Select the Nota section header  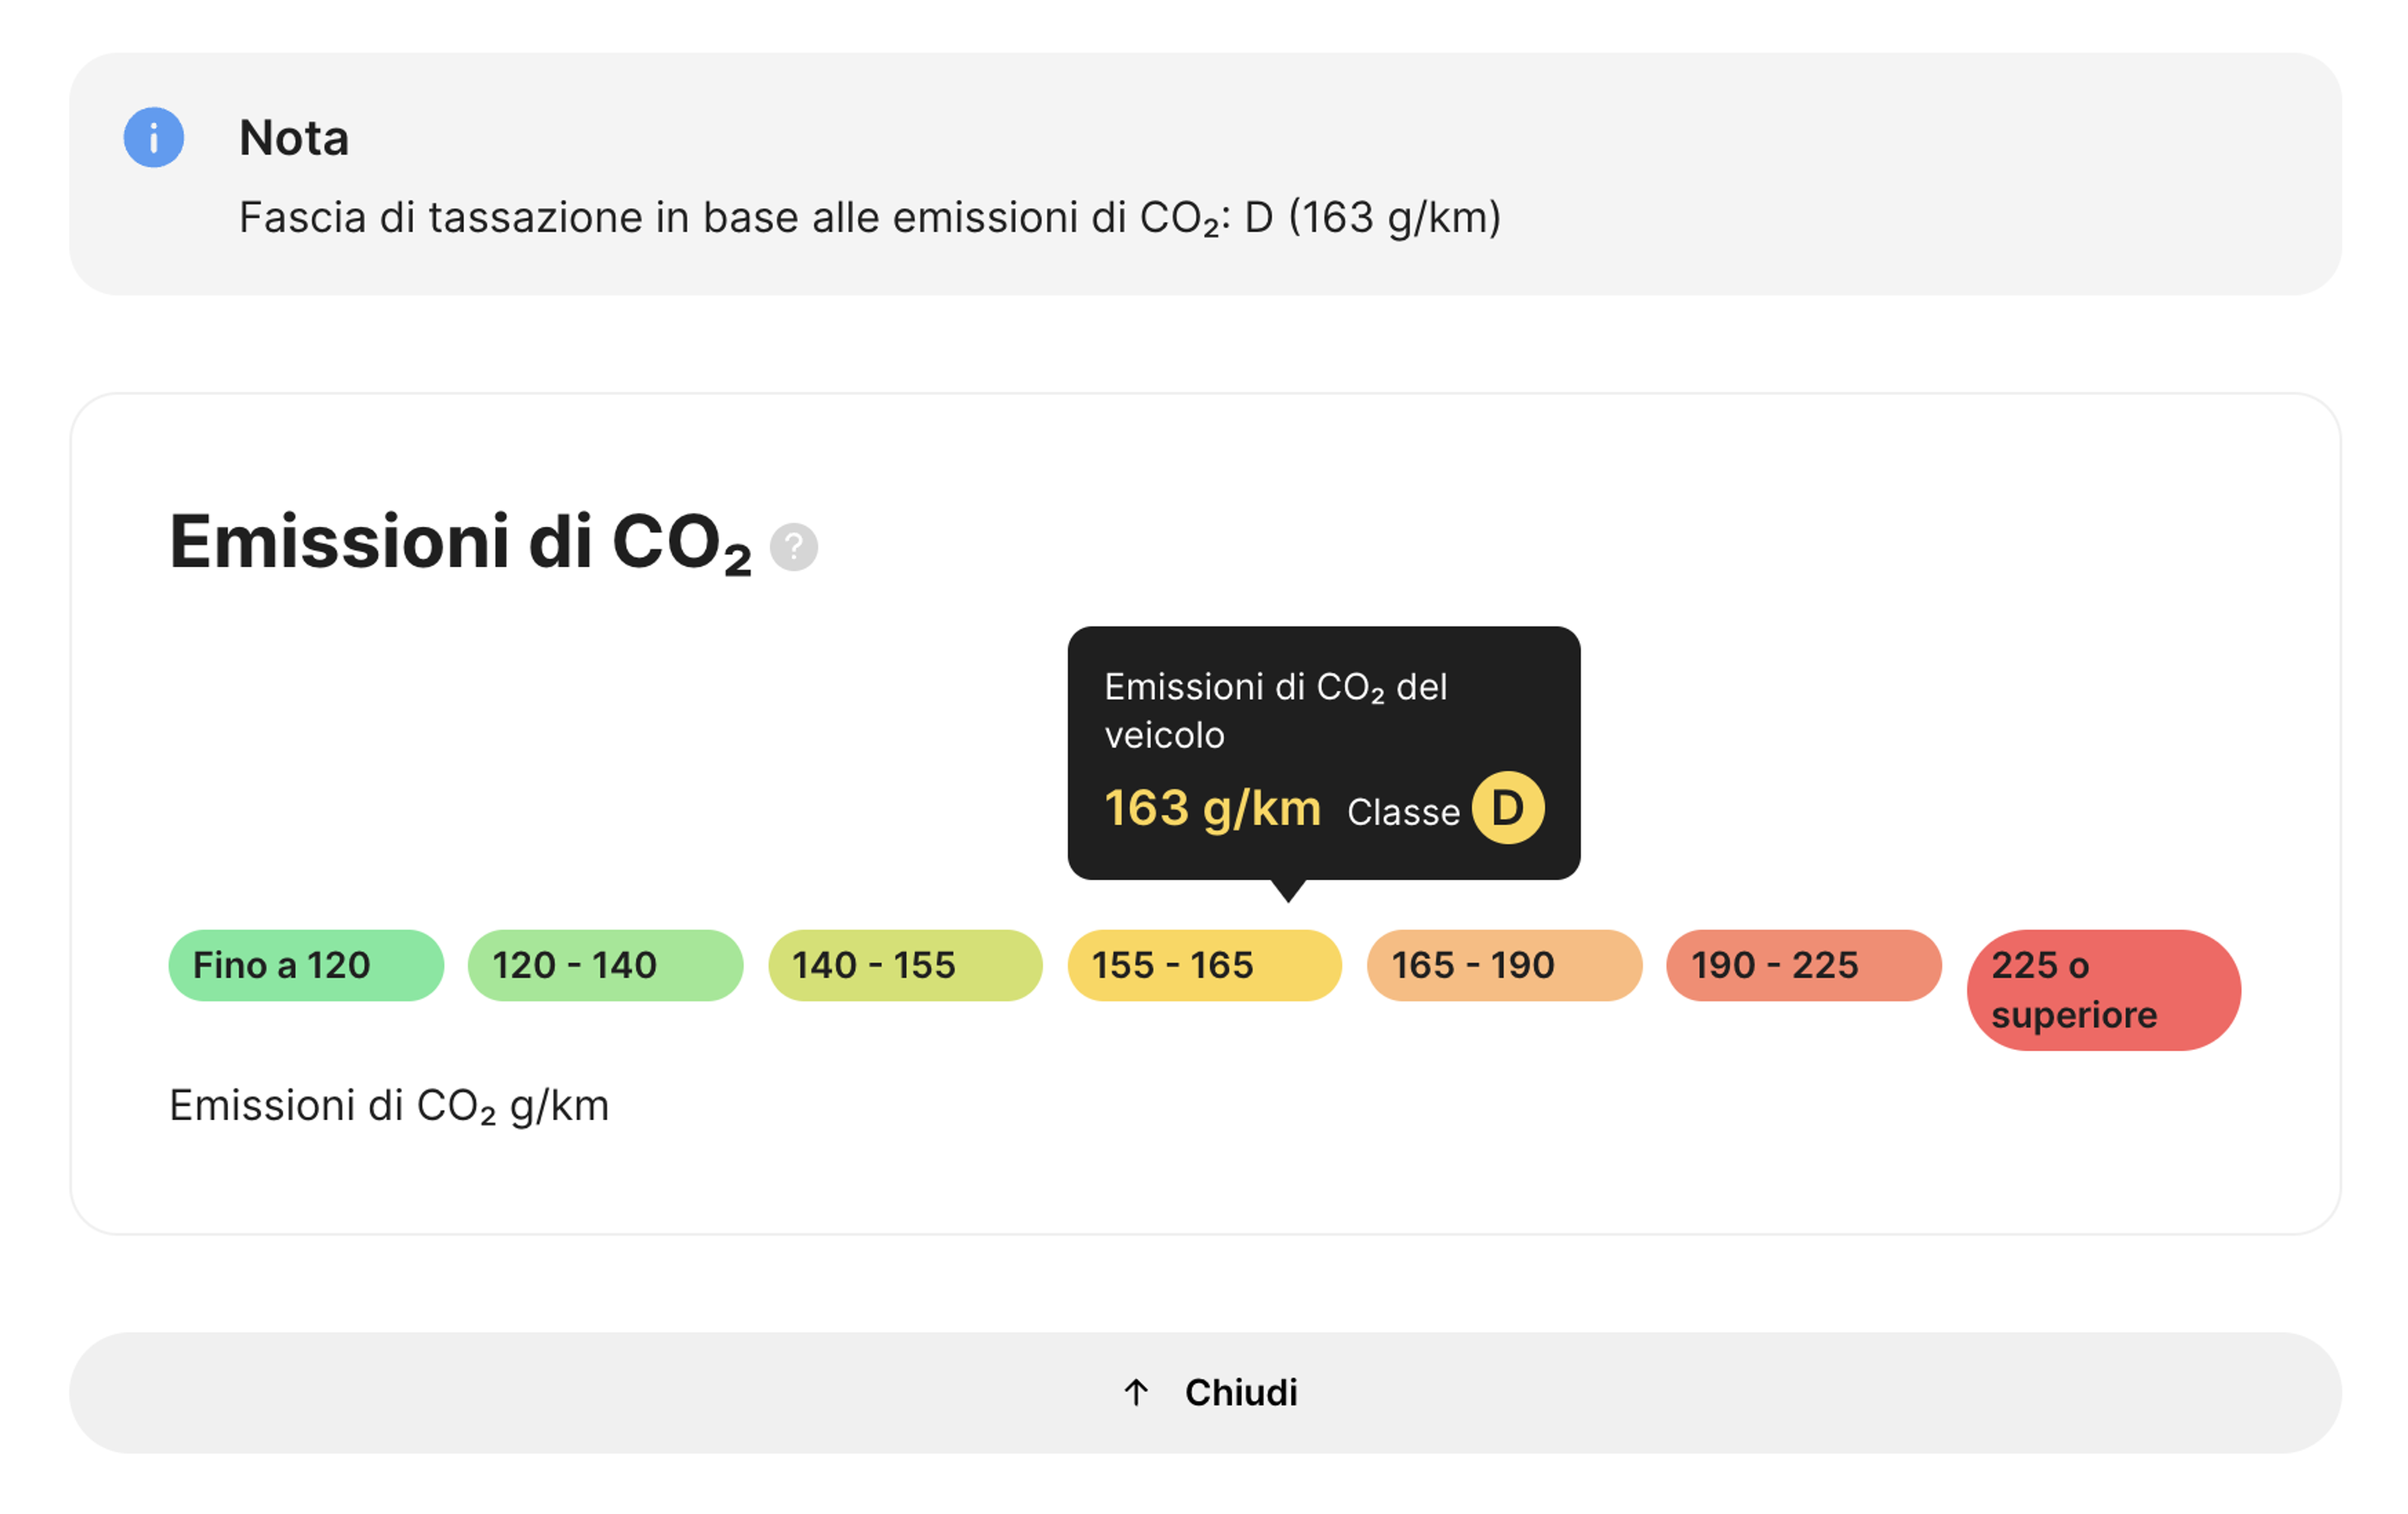pyautogui.click(x=294, y=138)
